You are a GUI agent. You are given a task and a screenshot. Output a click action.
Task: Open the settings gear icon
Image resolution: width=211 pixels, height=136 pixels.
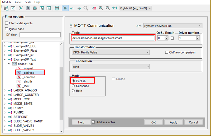coord(35,8)
